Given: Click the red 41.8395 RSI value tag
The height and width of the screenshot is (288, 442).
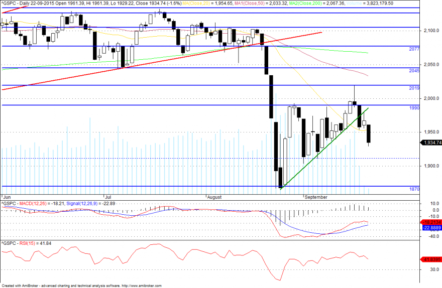Looking at the screenshot, I should pyautogui.click(x=431, y=259).
